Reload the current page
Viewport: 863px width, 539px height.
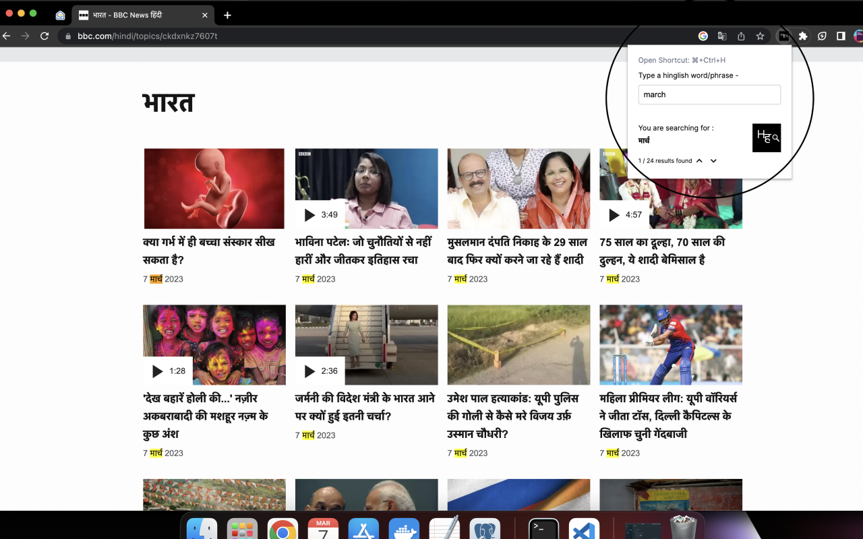pos(44,36)
